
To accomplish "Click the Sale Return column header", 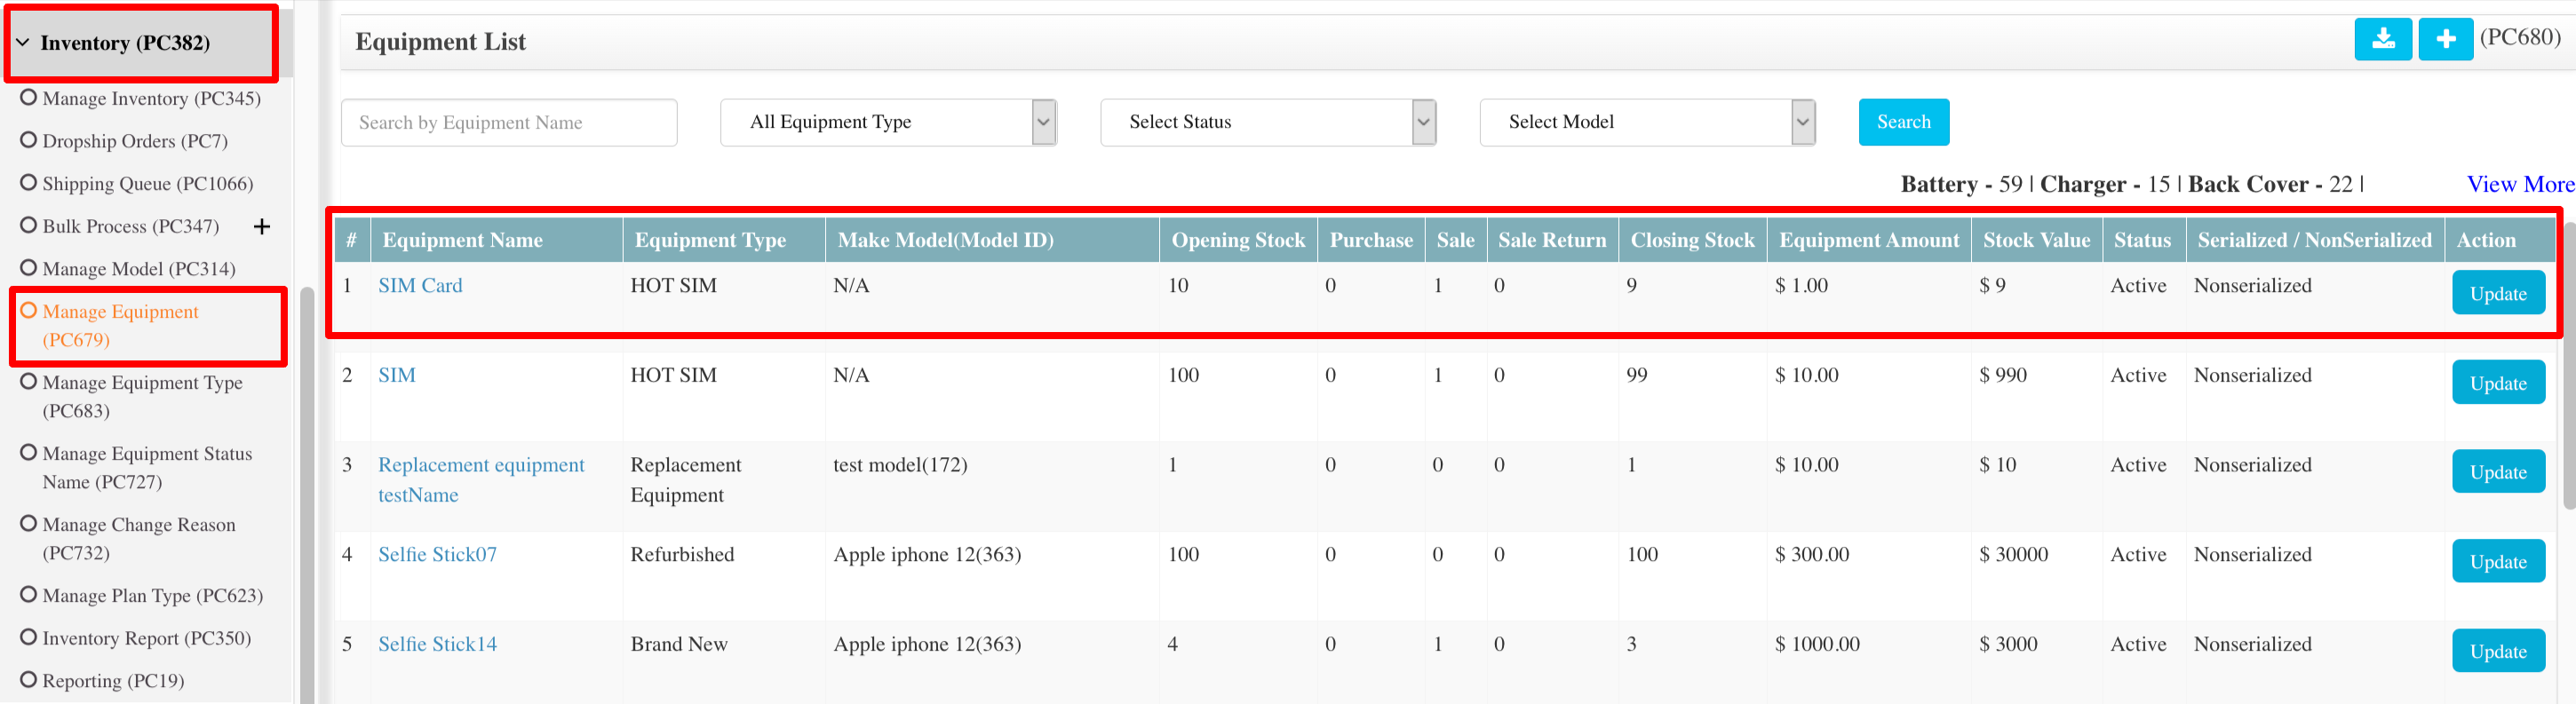I will pyautogui.click(x=1552, y=240).
